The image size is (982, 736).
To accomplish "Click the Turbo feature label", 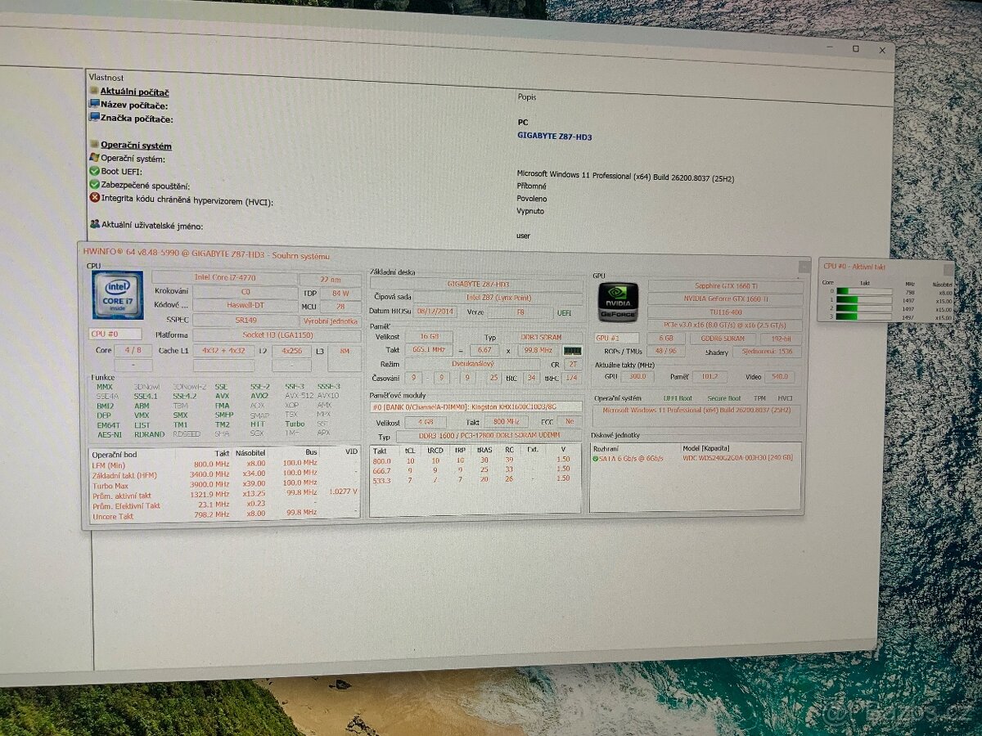I will (295, 424).
